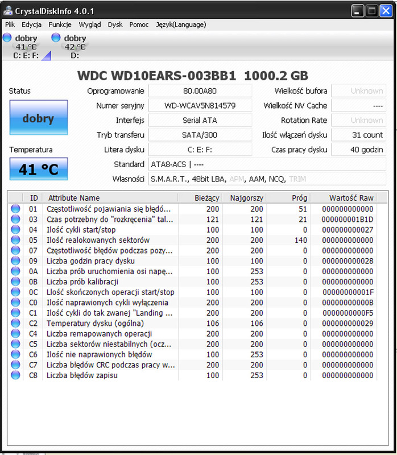The width and height of the screenshot is (397, 455).
Task: Open the Język(Language) menu
Action: (181, 24)
